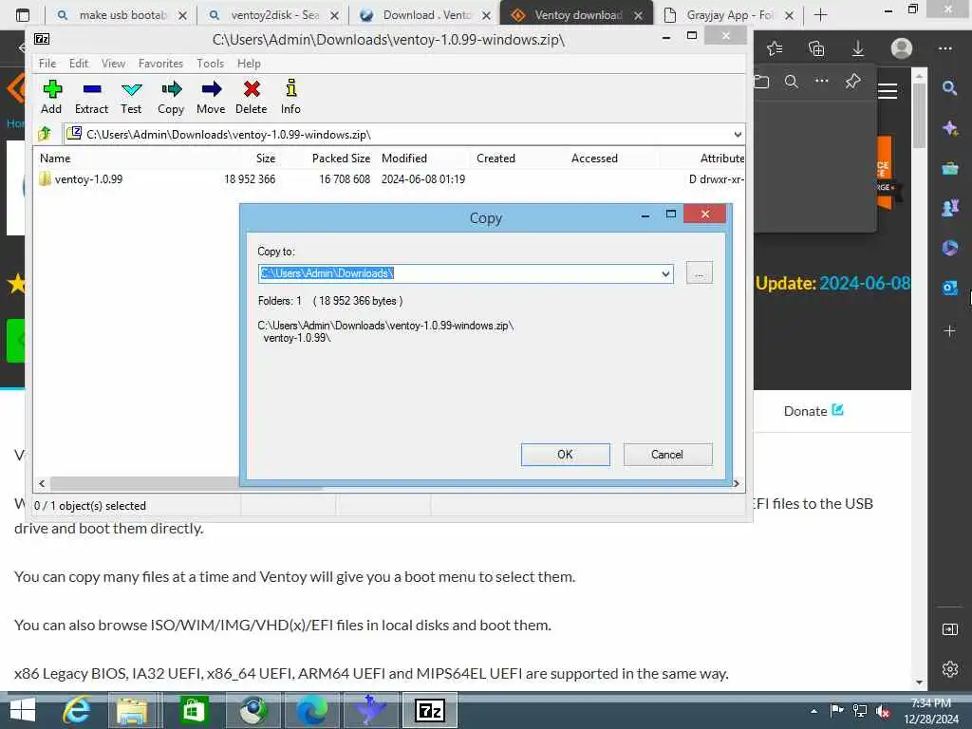
Task: Open Edge favorites star icon
Action: [775, 48]
